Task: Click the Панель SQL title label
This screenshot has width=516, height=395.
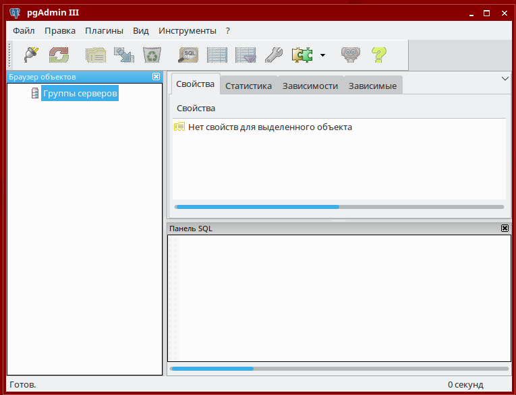Action: click(x=191, y=229)
